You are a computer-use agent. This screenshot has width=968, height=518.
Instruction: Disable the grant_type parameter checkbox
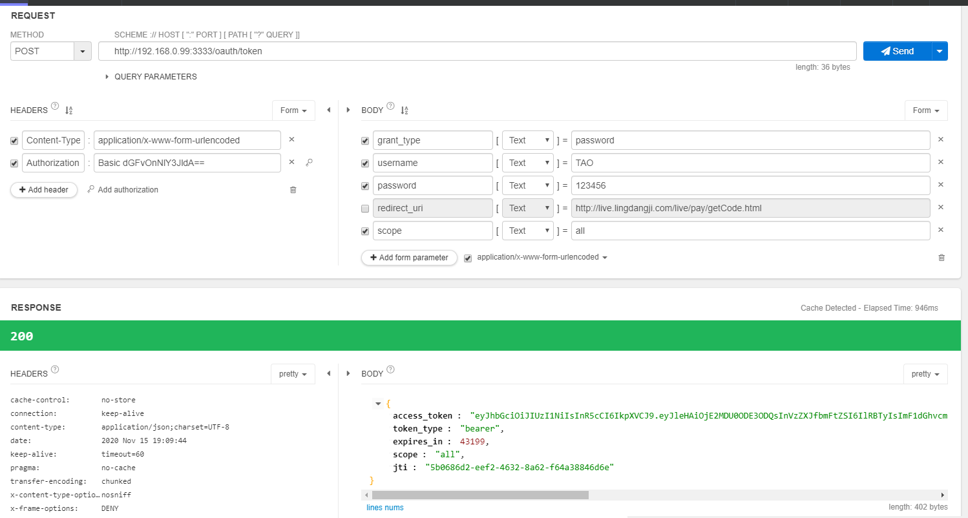tap(365, 141)
